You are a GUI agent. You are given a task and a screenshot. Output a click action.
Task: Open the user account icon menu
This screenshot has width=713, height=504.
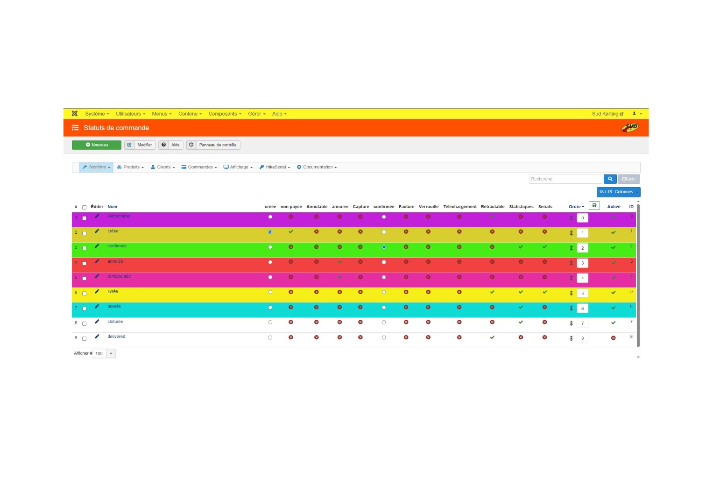click(637, 114)
